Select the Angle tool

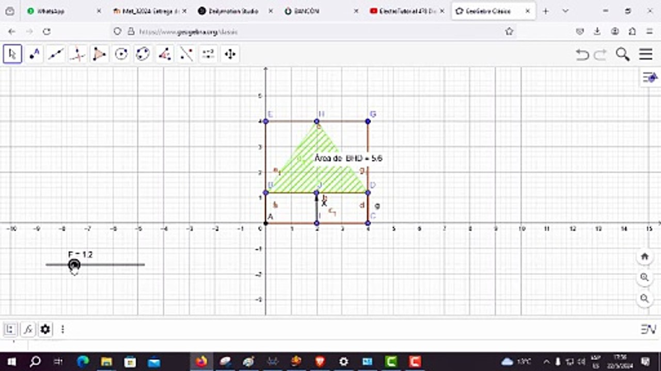[x=165, y=54]
